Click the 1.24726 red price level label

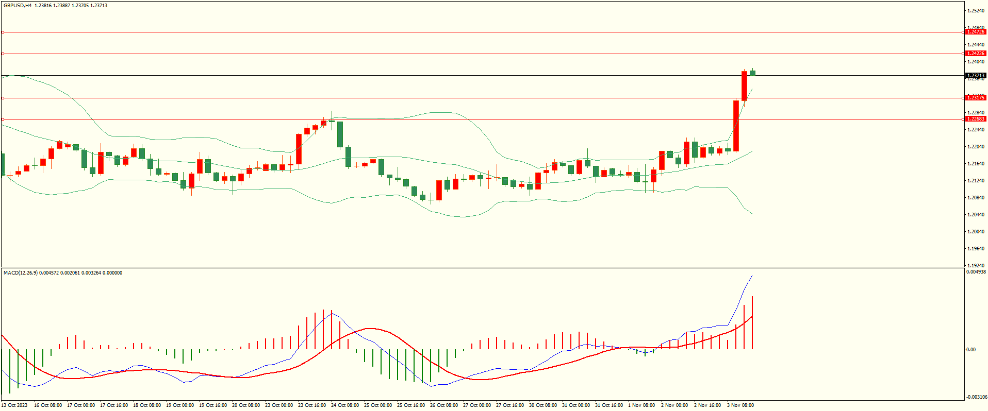coord(975,32)
